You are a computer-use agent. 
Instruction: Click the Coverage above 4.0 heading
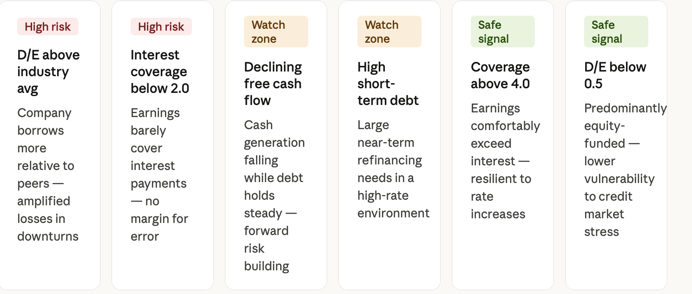point(501,75)
